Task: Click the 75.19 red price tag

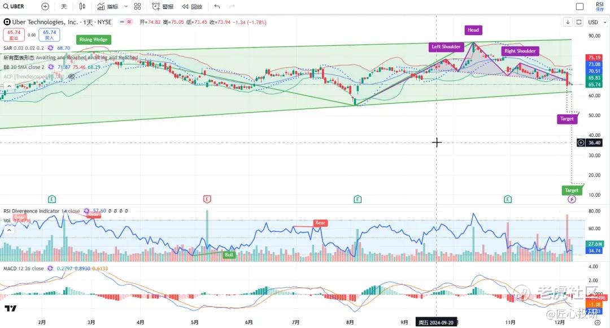Action: 594,58
